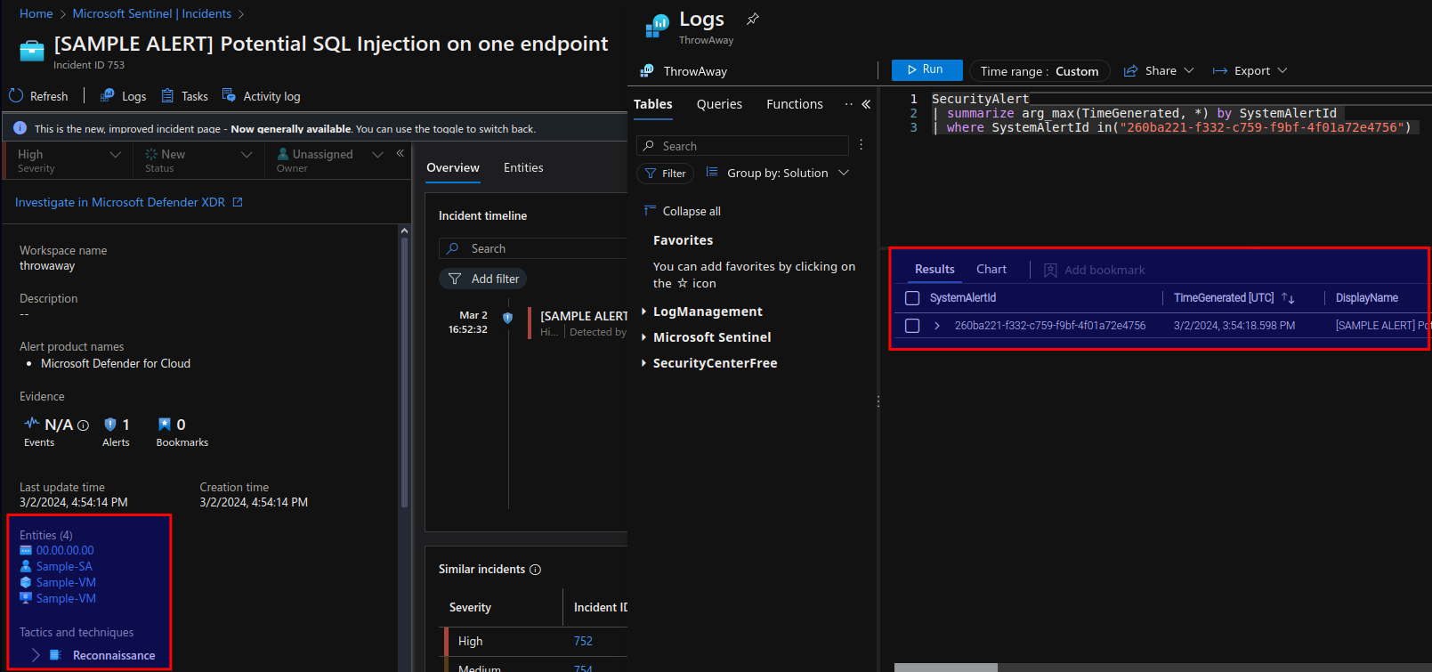Click the Add bookmark icon in results
The width and height of the screenshot is (1432, 672).
coord(1050,270)
